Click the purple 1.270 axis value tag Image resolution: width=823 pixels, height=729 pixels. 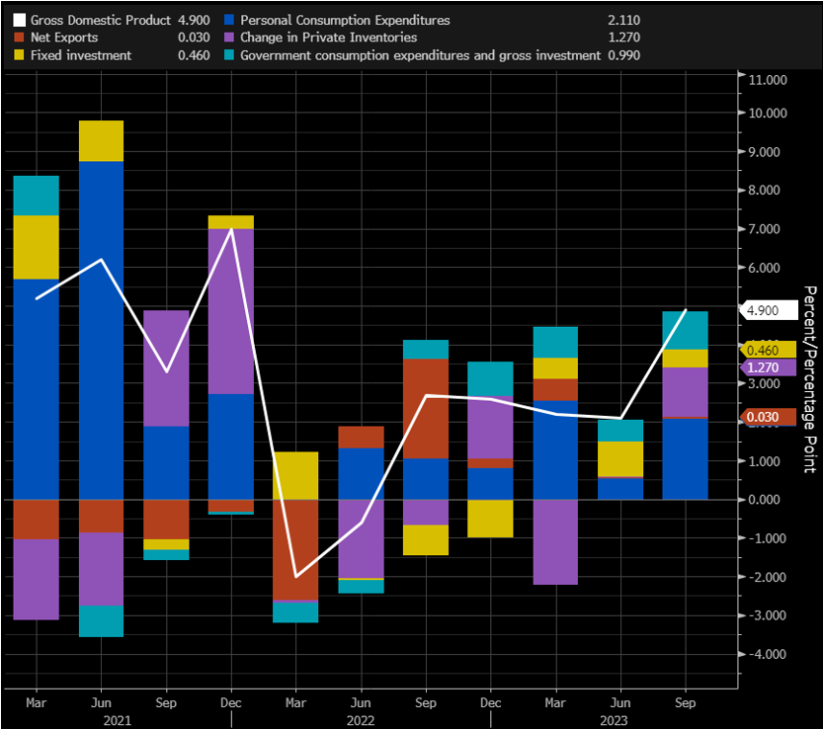pos(768,367)
